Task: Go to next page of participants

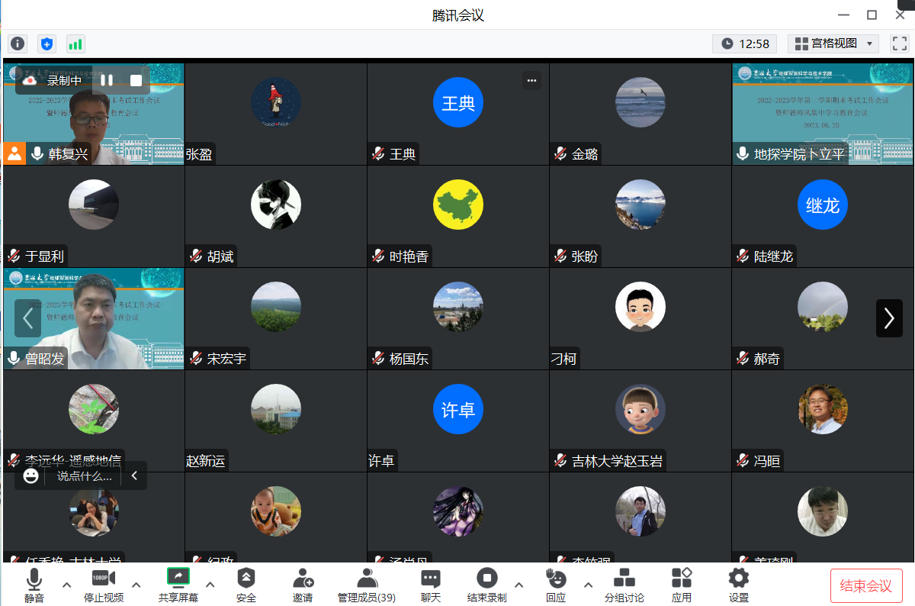Action: click(x=888, y=318)
